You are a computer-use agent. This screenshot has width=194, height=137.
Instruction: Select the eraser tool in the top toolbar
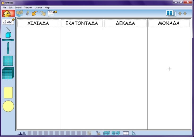(x=28, y=13)
